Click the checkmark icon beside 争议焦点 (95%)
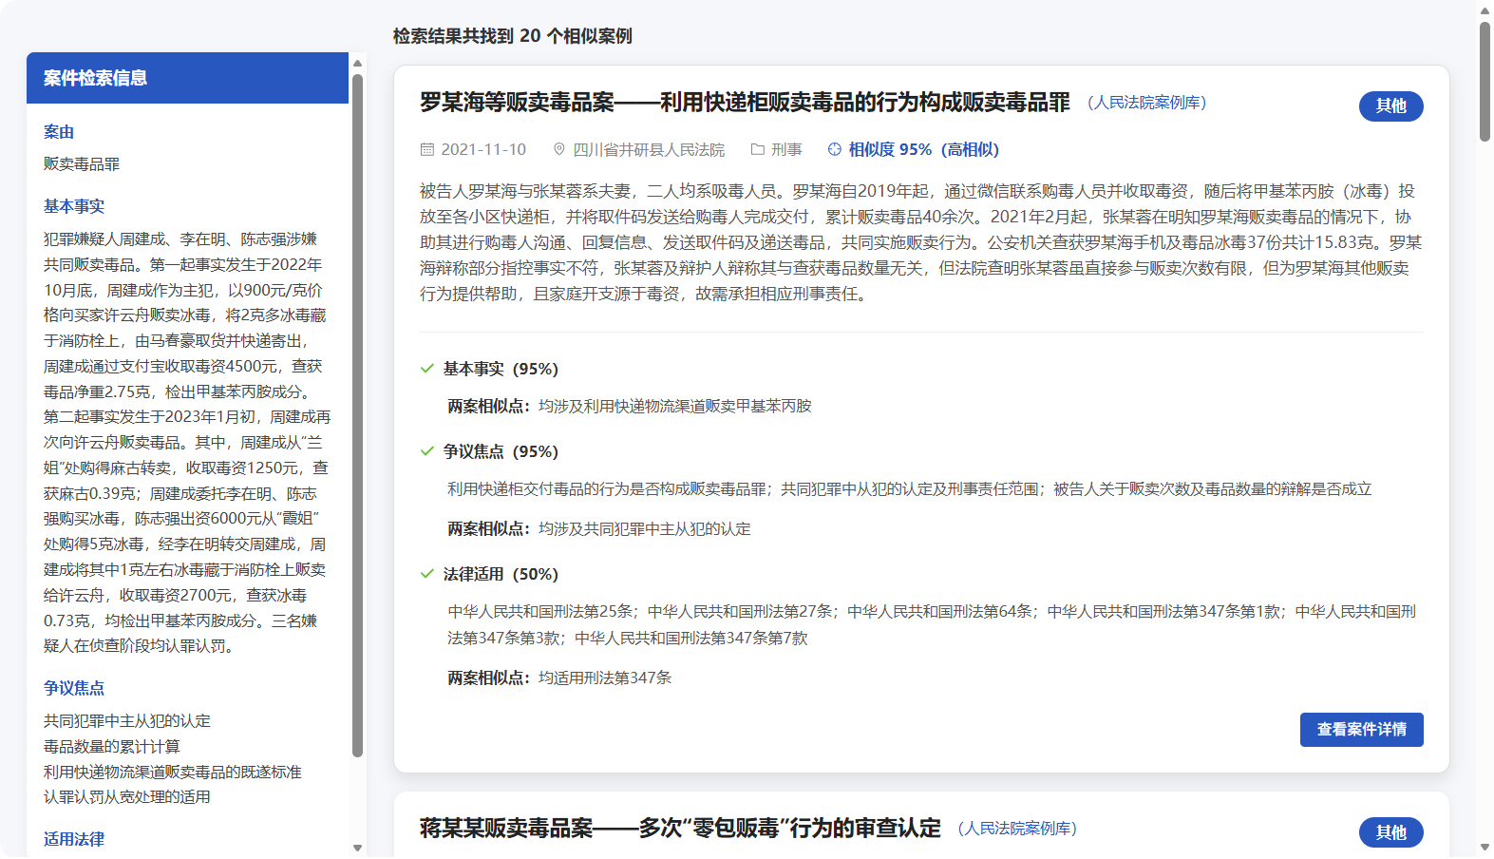The image size is (1494, 859). pos(427,451)
